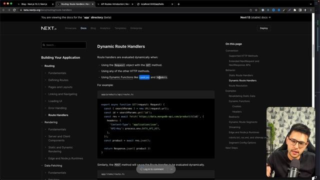Viewport: 320px width, 180px height.
Task: Jump to Dynamic Route Segments in On this page
Action: pyautogui.click(x=243, y=122)
